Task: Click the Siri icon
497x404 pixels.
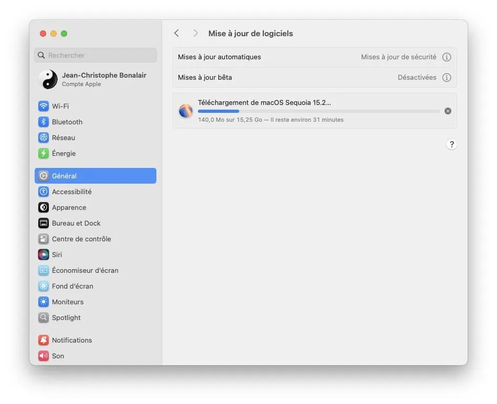Action: coord(44,254)
